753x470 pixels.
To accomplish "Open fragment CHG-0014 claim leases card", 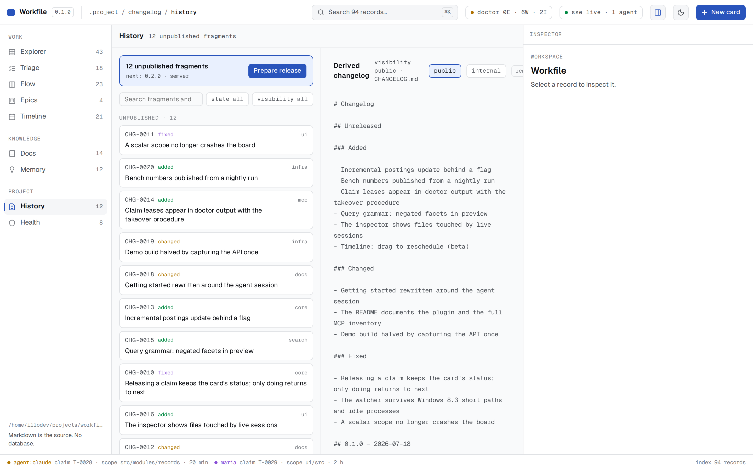I will tap(216, 210).
